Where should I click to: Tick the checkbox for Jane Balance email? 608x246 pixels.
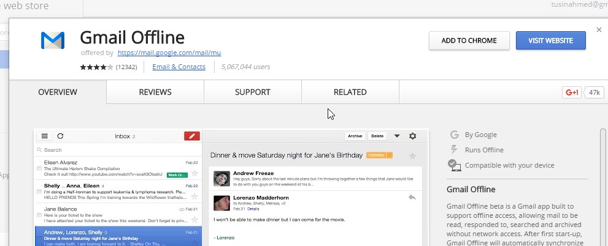(39, 215)
